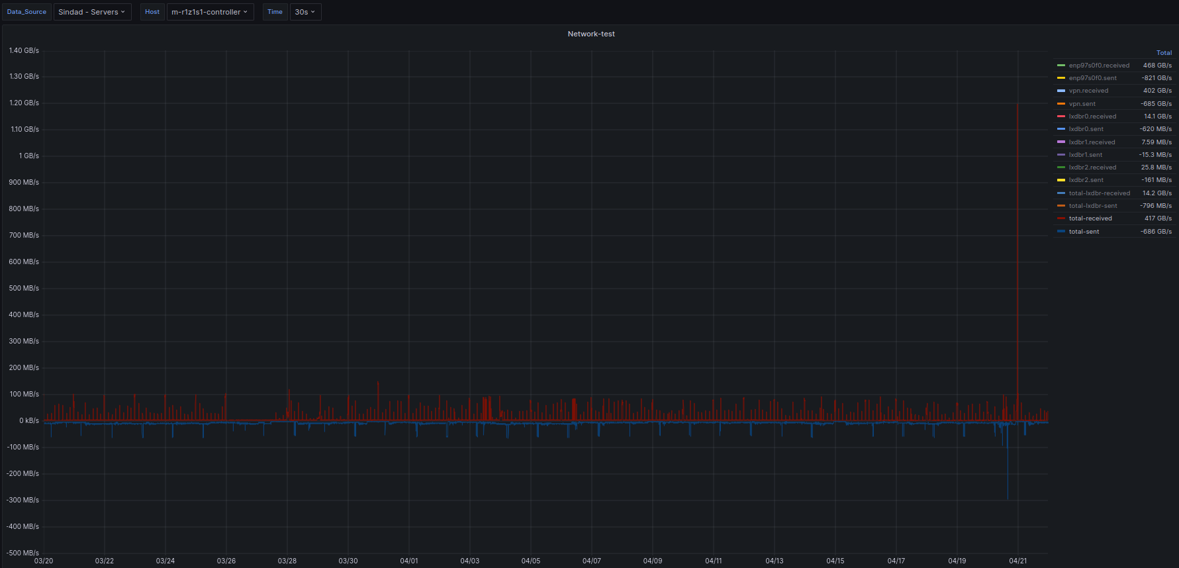The width and height of the screenshot is (1179, 568).
Task: Click the total-received dark red color icon
Action: [x=1061, y=218]
